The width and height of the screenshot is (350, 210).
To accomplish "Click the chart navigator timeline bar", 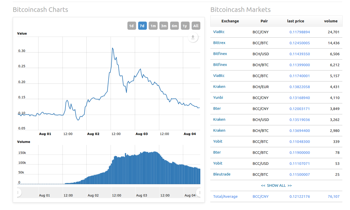I will (x=109, y=192).
